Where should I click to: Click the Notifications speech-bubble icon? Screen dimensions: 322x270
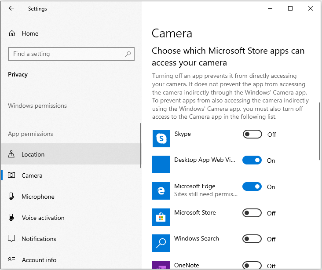(11, 238)
